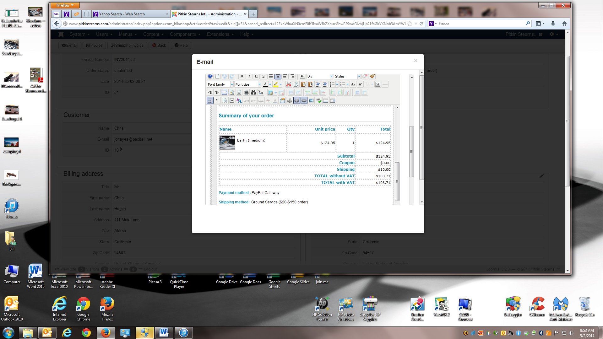Toggle fullscreen editor mode icon

[225, 92]
